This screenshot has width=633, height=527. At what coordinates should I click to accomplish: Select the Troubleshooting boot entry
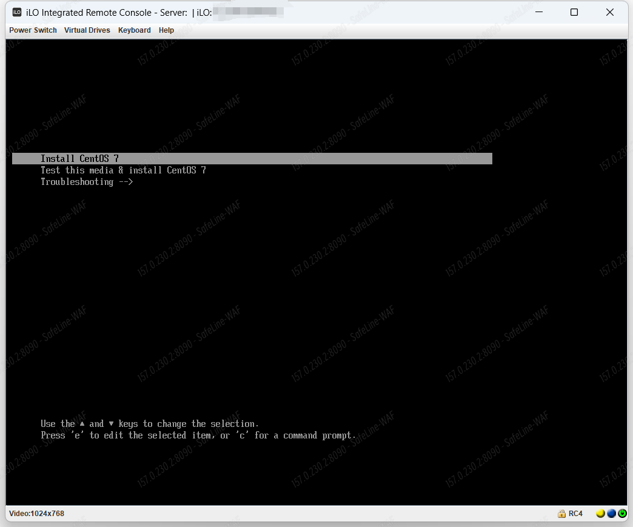pyautogui.click(x=86, y=182)
